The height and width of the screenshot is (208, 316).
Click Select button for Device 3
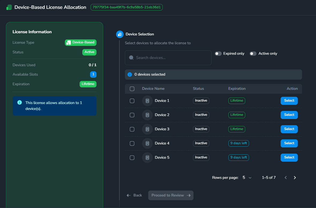tap(289, 129)
